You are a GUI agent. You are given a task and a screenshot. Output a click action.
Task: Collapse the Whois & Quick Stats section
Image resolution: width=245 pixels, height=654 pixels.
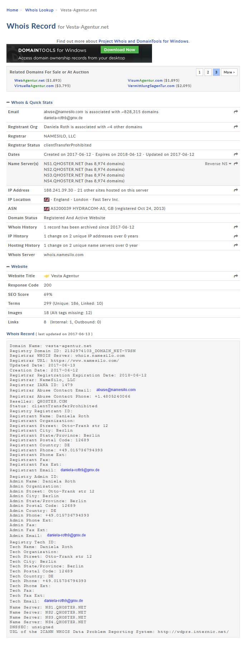click(x=8, y=103)
